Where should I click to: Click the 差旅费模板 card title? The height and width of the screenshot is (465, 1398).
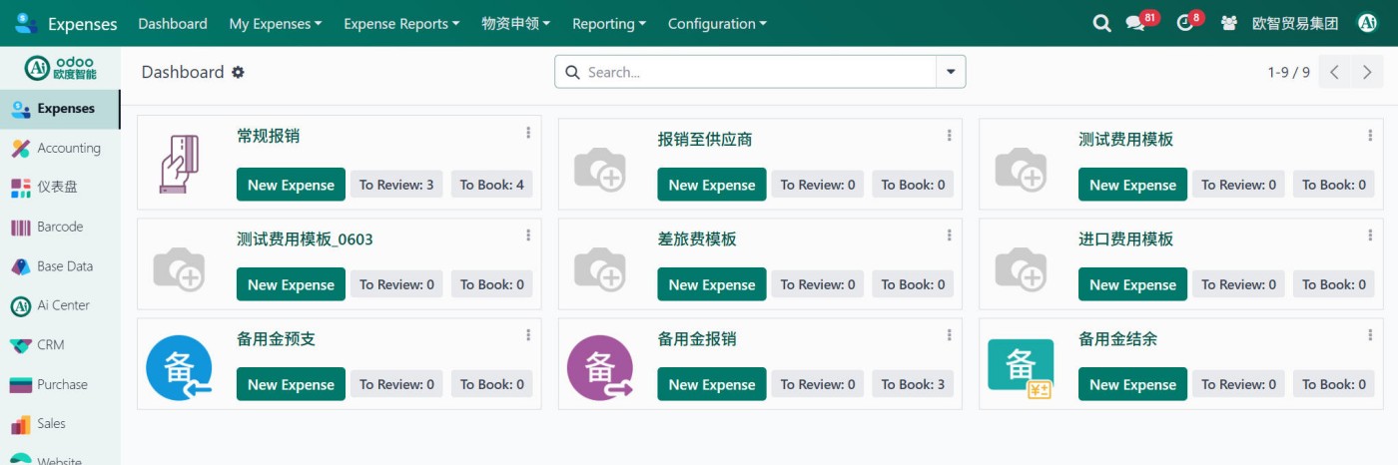pyautogui.click(x=697, y=239)
